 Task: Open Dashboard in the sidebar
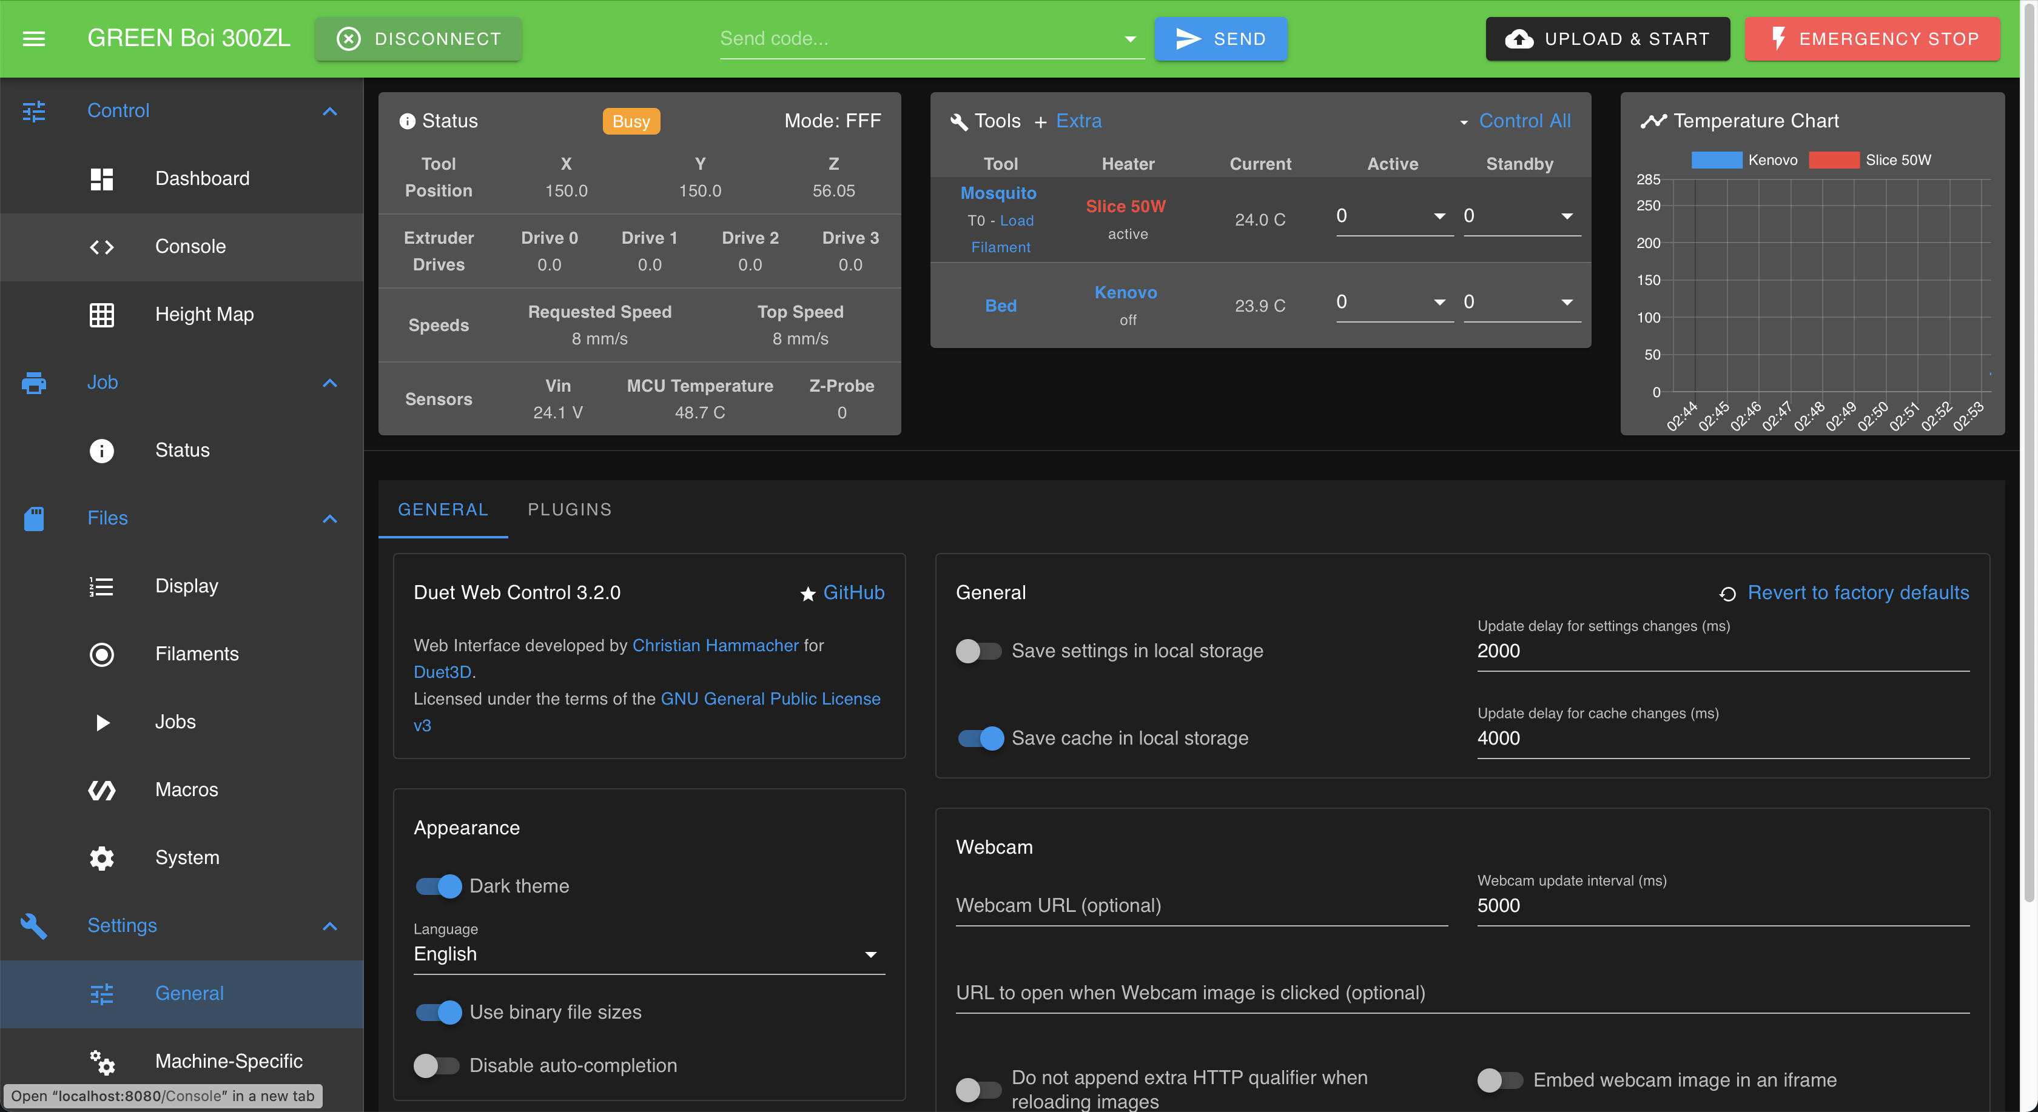(202, 179)
